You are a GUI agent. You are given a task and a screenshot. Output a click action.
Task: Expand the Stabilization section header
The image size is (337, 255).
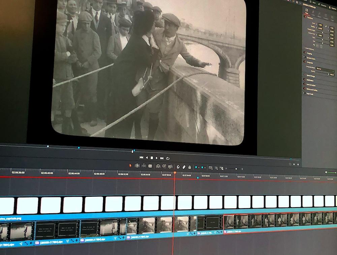310,81
